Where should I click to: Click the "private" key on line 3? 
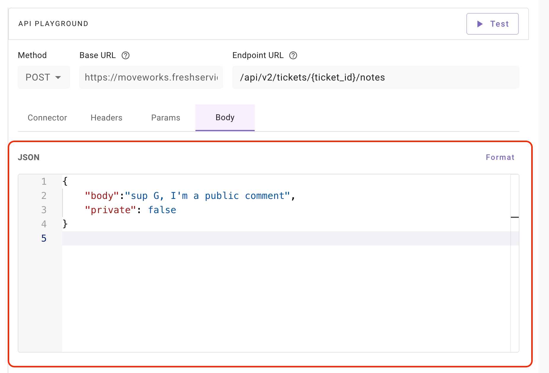pos(110,210)
